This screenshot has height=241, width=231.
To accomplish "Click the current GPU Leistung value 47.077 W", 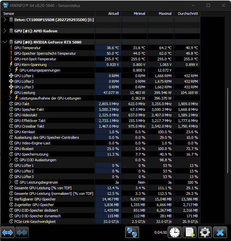I will coord(111,93).
